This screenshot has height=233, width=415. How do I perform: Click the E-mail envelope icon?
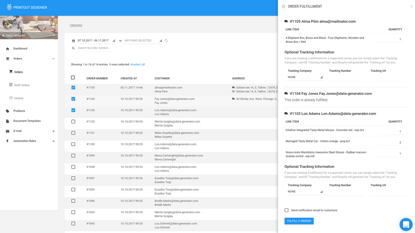click(7, 131)
